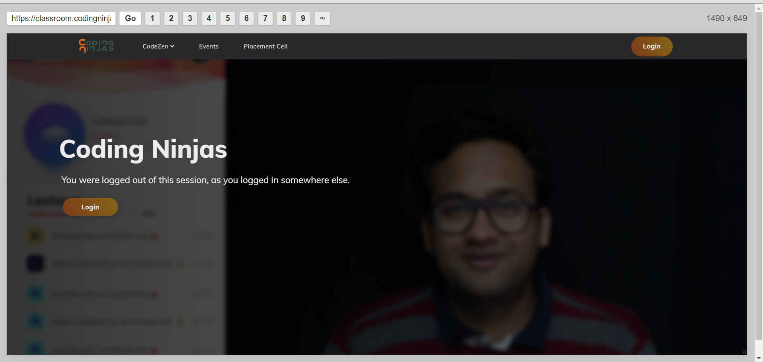Click the frame resize handle corner
This screenshot has height=362, width=763.
[744, 352]
